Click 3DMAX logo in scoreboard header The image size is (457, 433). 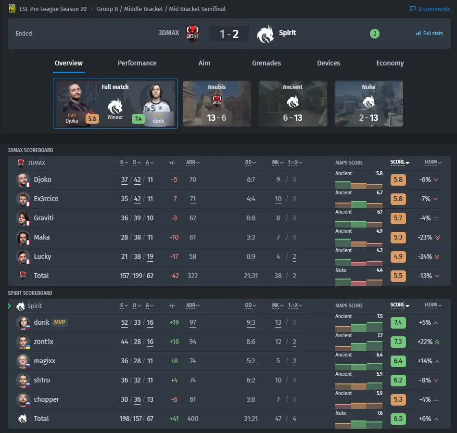(x=20, y=163)
